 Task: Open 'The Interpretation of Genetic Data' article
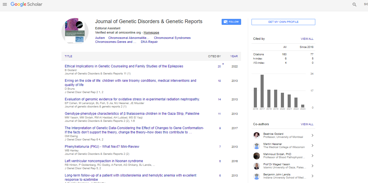point(134,130)
